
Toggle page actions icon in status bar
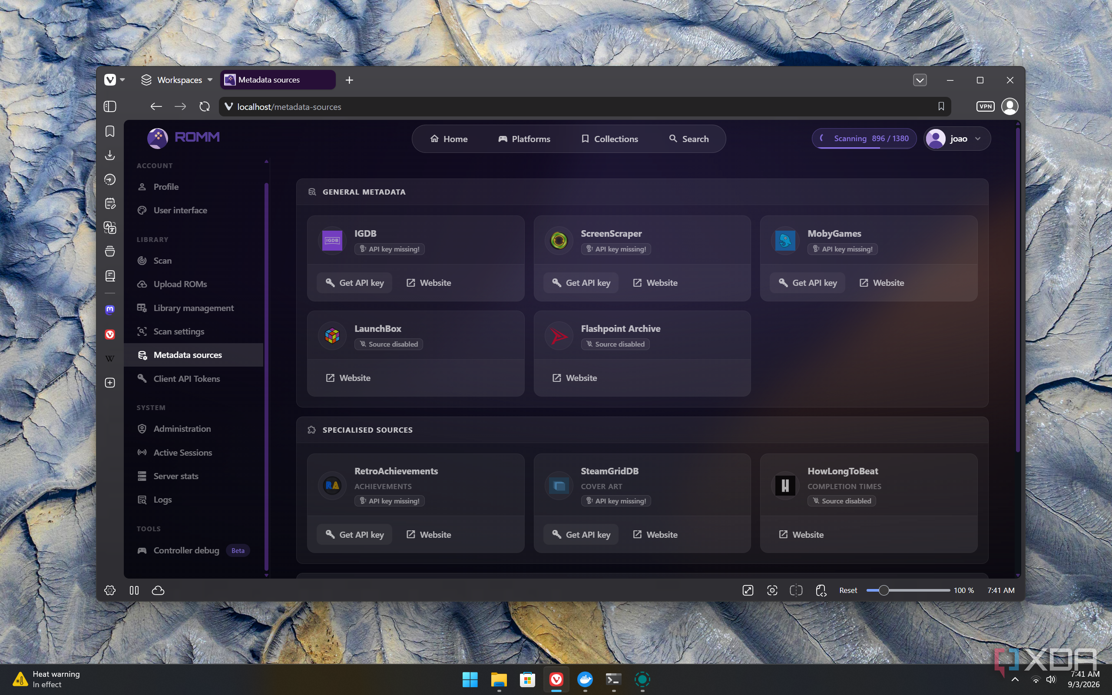coord(821,590)
